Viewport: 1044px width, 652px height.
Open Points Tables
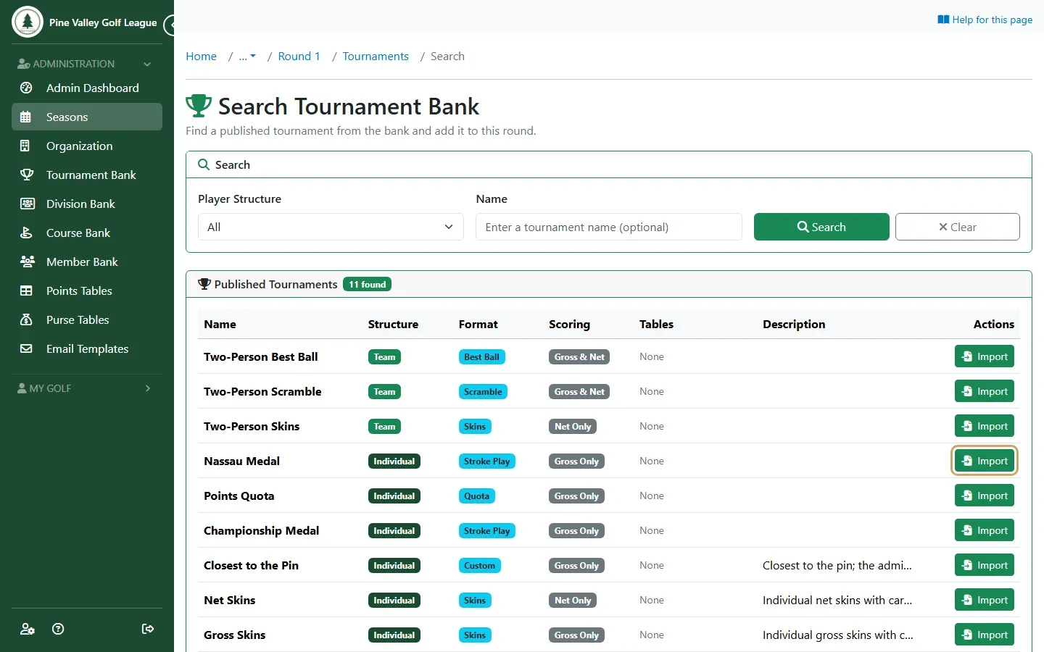(87, 291)
